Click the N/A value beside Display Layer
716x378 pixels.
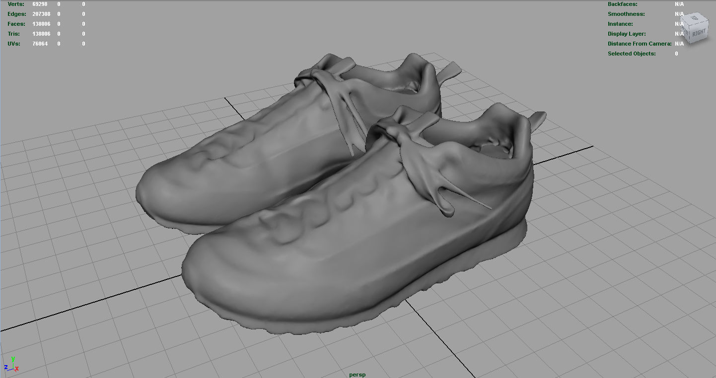pyautogui.click(x=679, y=34)
